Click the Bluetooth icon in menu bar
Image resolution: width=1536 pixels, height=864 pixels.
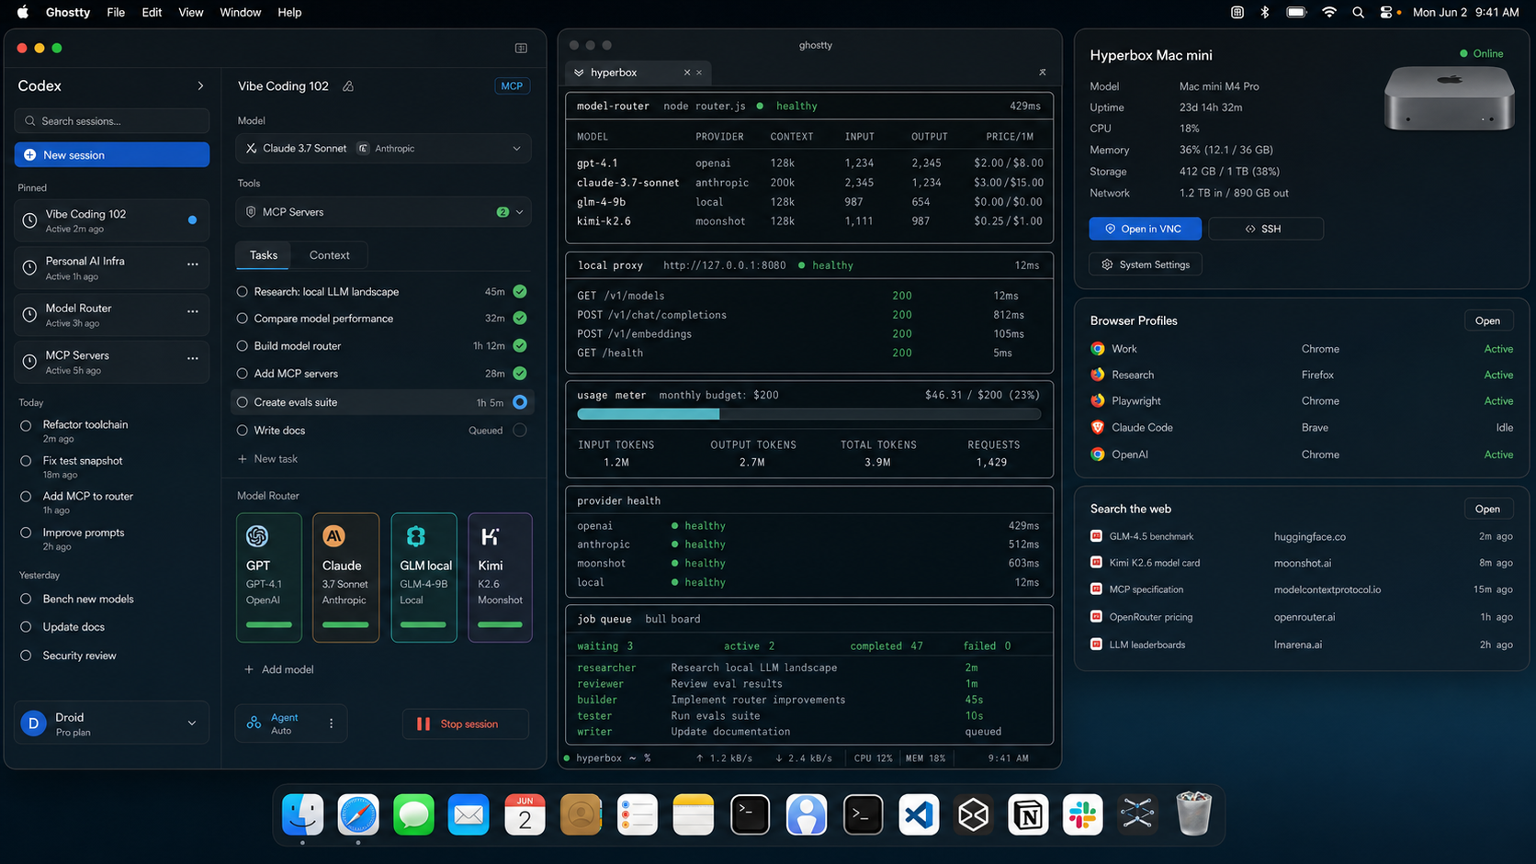pyautogui.click(x=1264, y=12)
